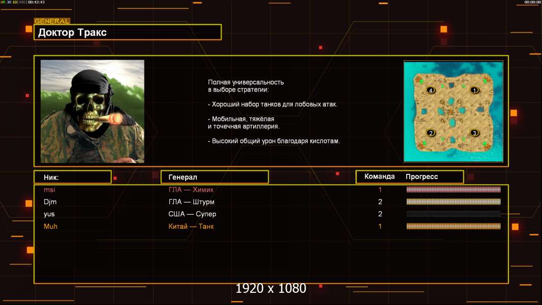Click team number of Djm row

(x=380, y=202)
